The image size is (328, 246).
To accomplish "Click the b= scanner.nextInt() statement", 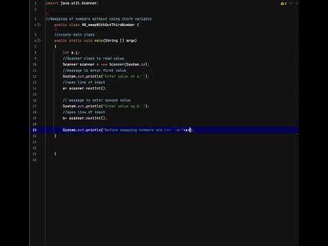I will tap(85, 118).
